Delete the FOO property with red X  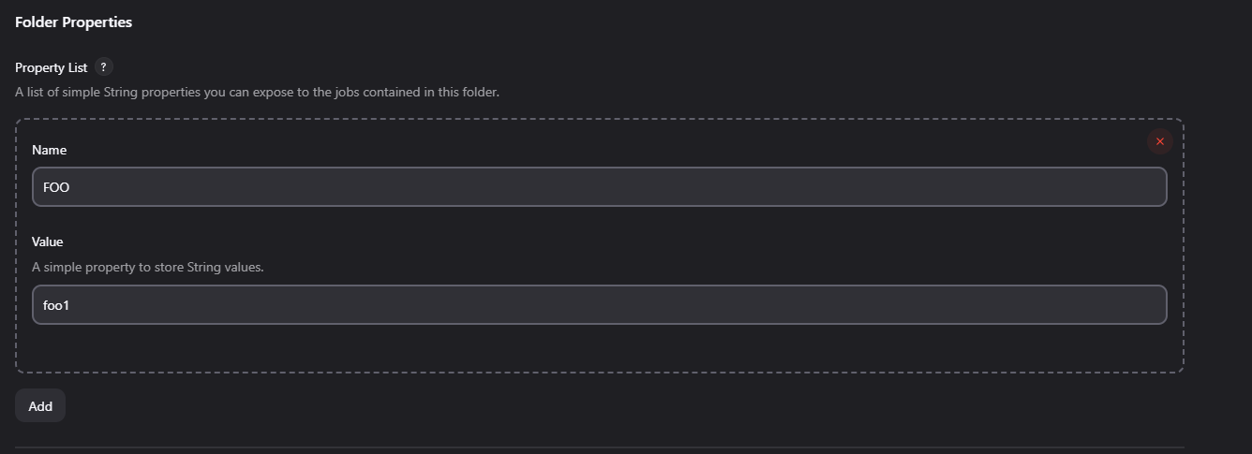coord(1159,141)
